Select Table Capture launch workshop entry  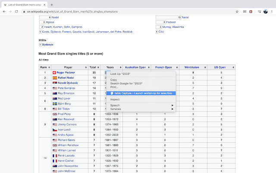pos(141,93)
